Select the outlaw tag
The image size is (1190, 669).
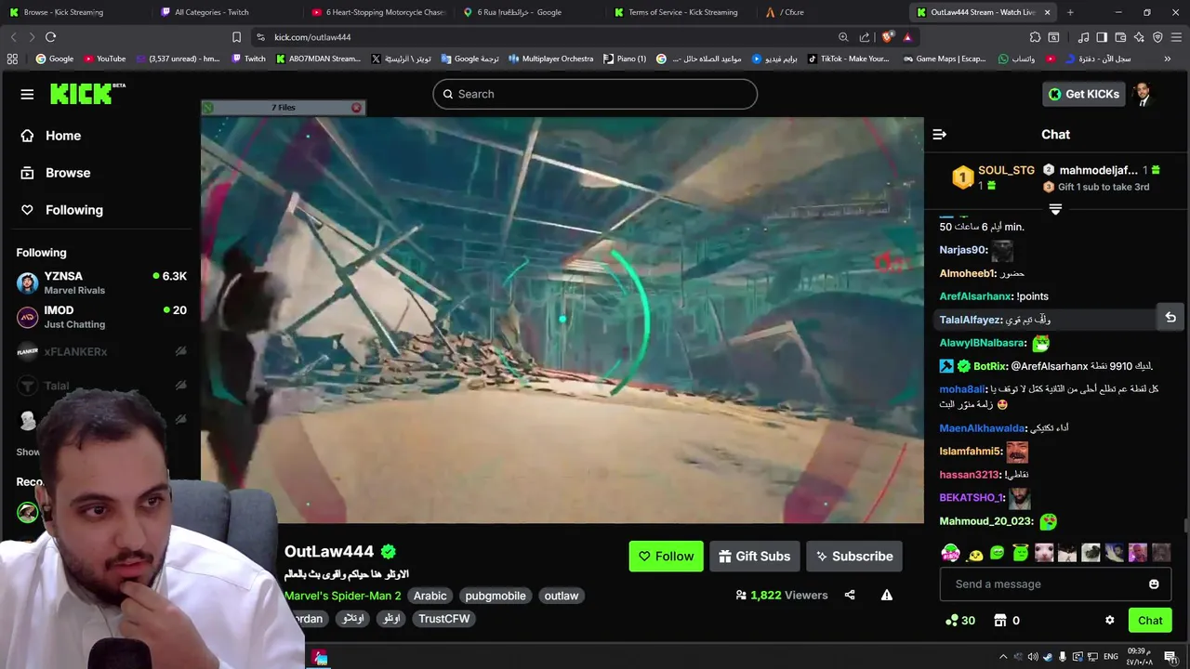click(562, 596)
